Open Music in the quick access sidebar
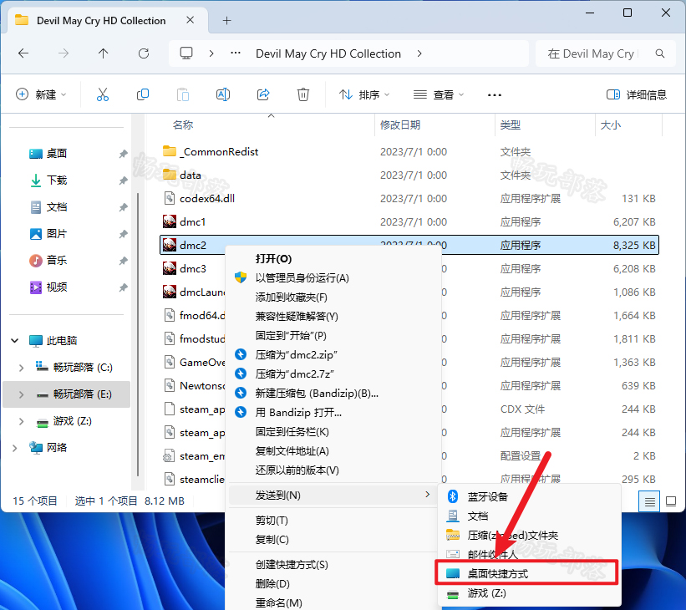This screenshot has width=686, height=610. tap(57, 261)
